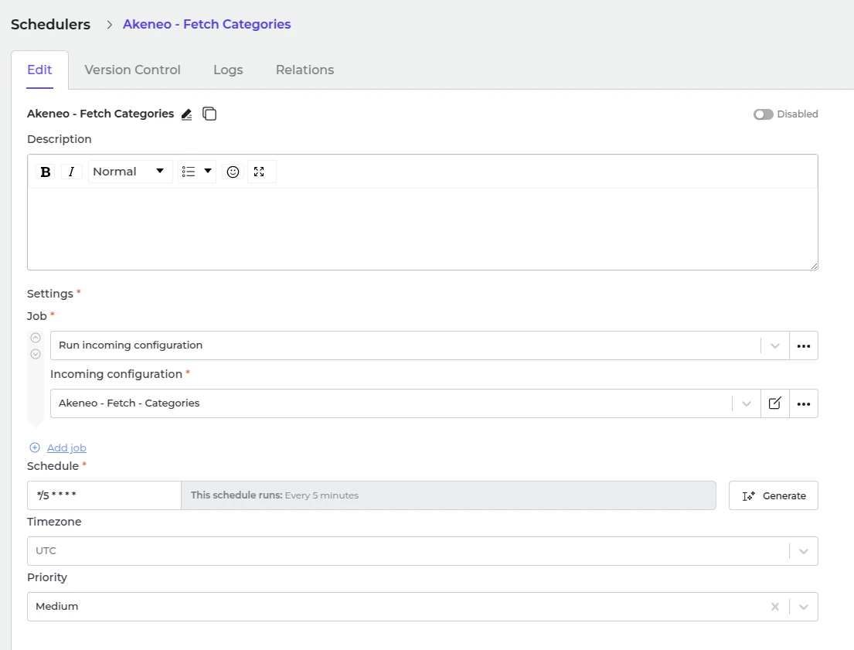854x650 pixels.
Task: Expand description editor to fullscreen
Action: click(259, 172)
